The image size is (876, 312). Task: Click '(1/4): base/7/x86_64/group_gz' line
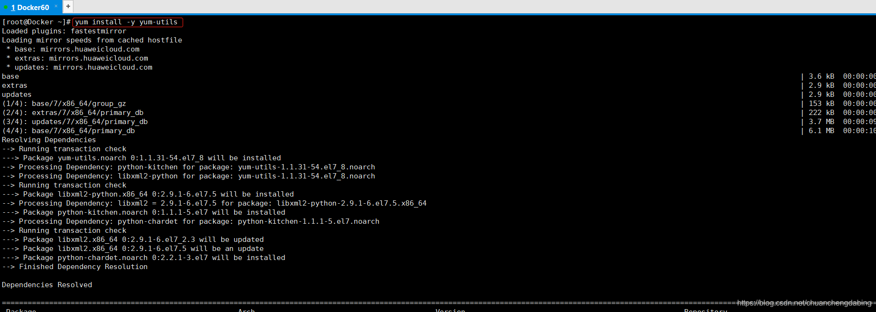(64, 104)
